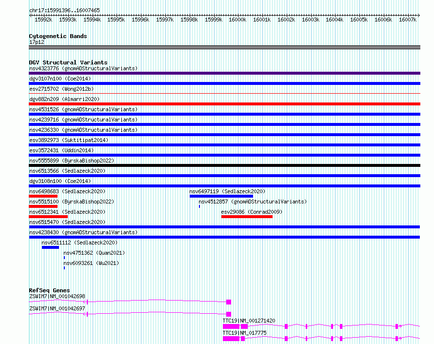
Task: Click ZSWIM7|NM_001042697 transcript label
Action: 57,308
